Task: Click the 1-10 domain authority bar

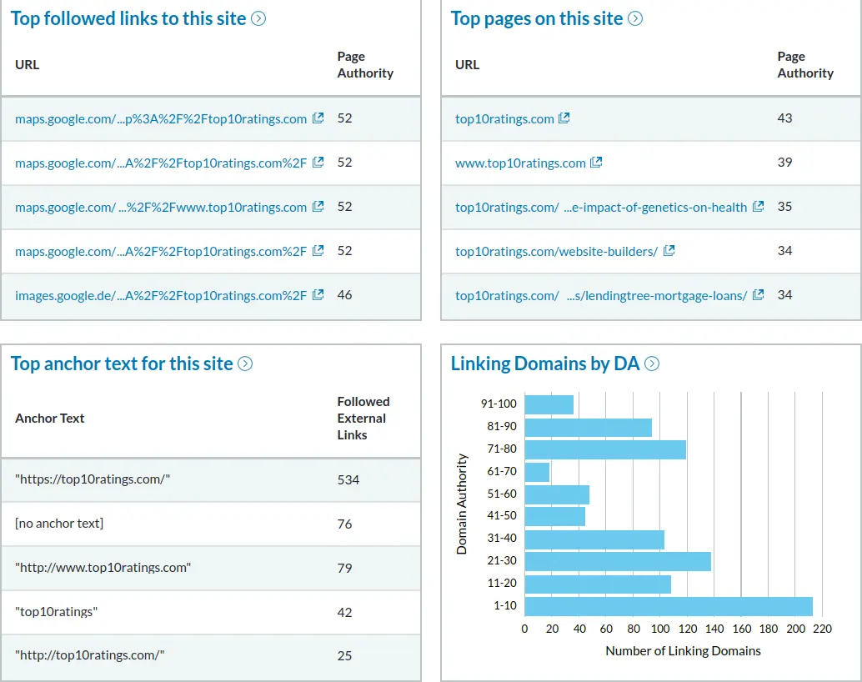Action: coord(669,607)
